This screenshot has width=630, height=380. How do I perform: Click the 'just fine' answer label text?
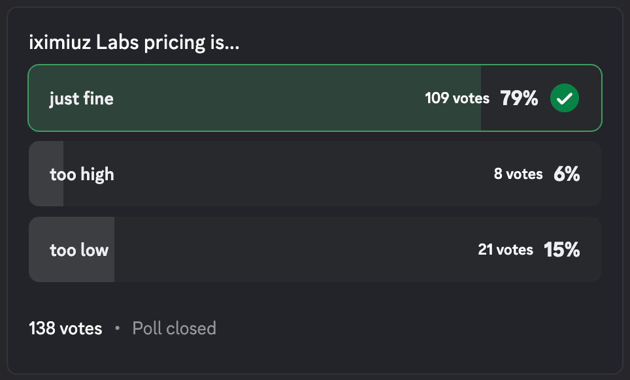pos(81,99)
